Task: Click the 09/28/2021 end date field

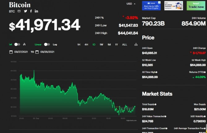Action: click(x=47, y=52)
